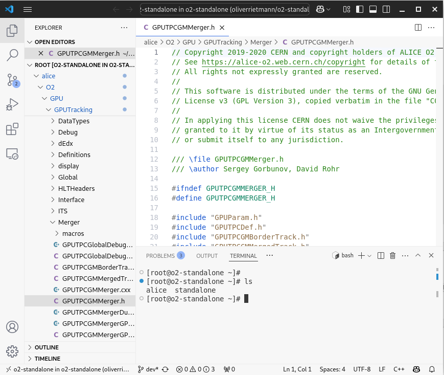Open the new terminal launch profile dropdown

[369, 255]
